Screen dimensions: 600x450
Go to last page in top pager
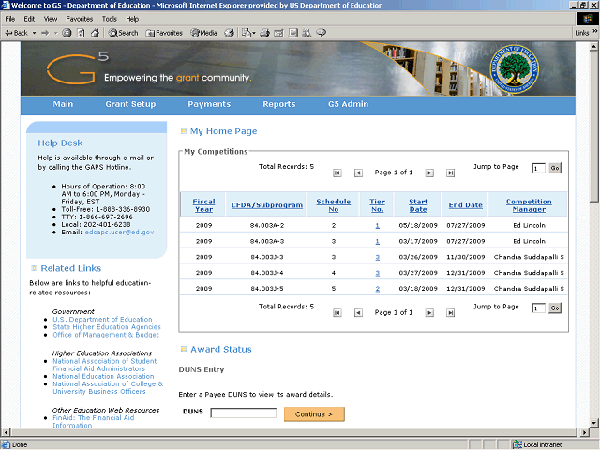point(450,172)
